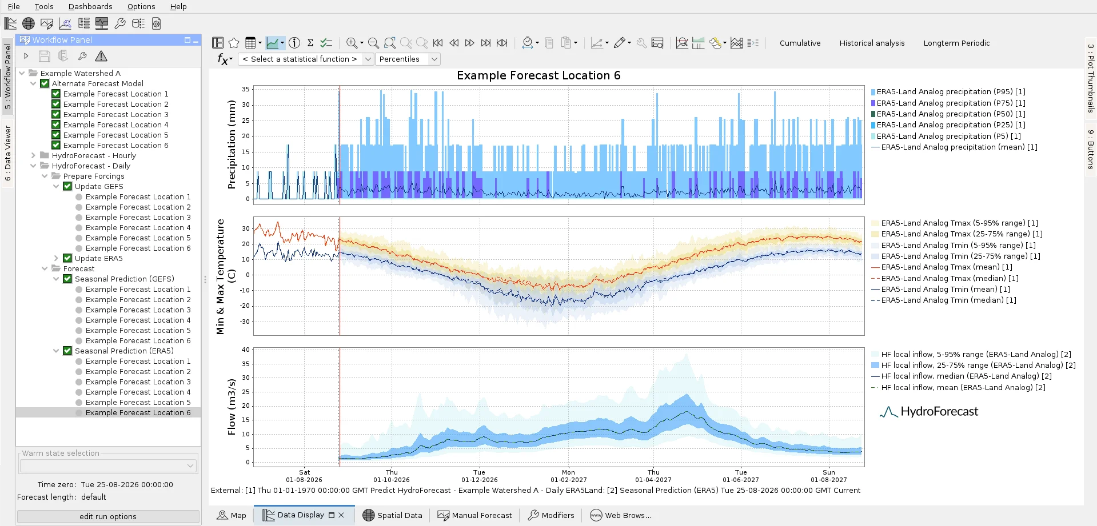Image resolution: width=1097 pixels, height=526 pixels.
Task: Step forward with the fast-forward double-arrow icon
Action: tap(470, 43)
